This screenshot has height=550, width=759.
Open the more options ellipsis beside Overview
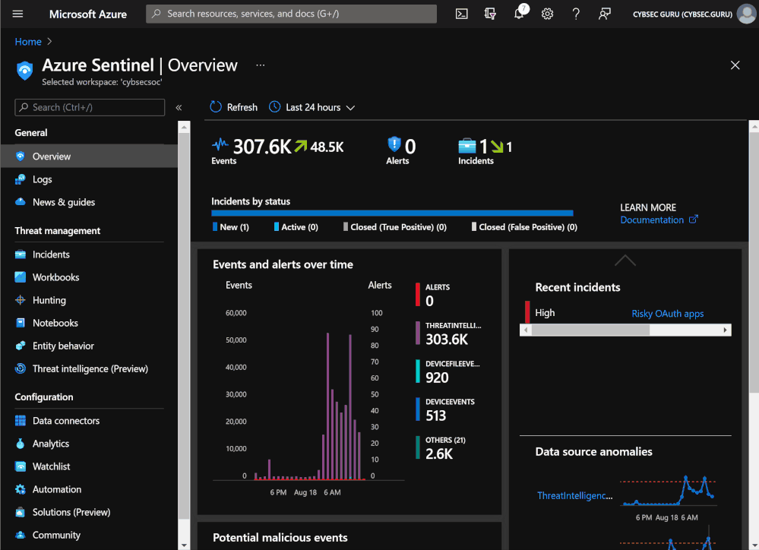tap(261, 65)
